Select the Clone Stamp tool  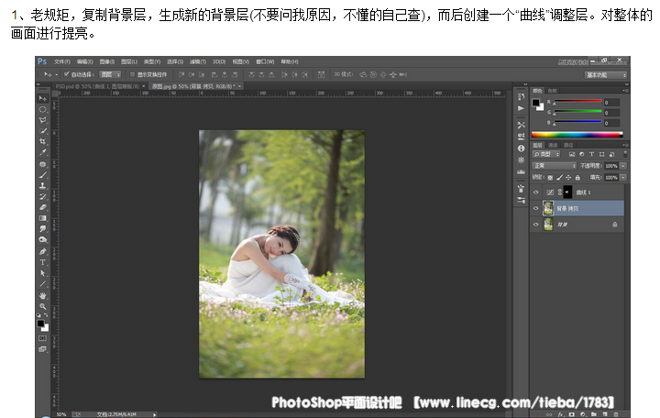coord(42,186)
